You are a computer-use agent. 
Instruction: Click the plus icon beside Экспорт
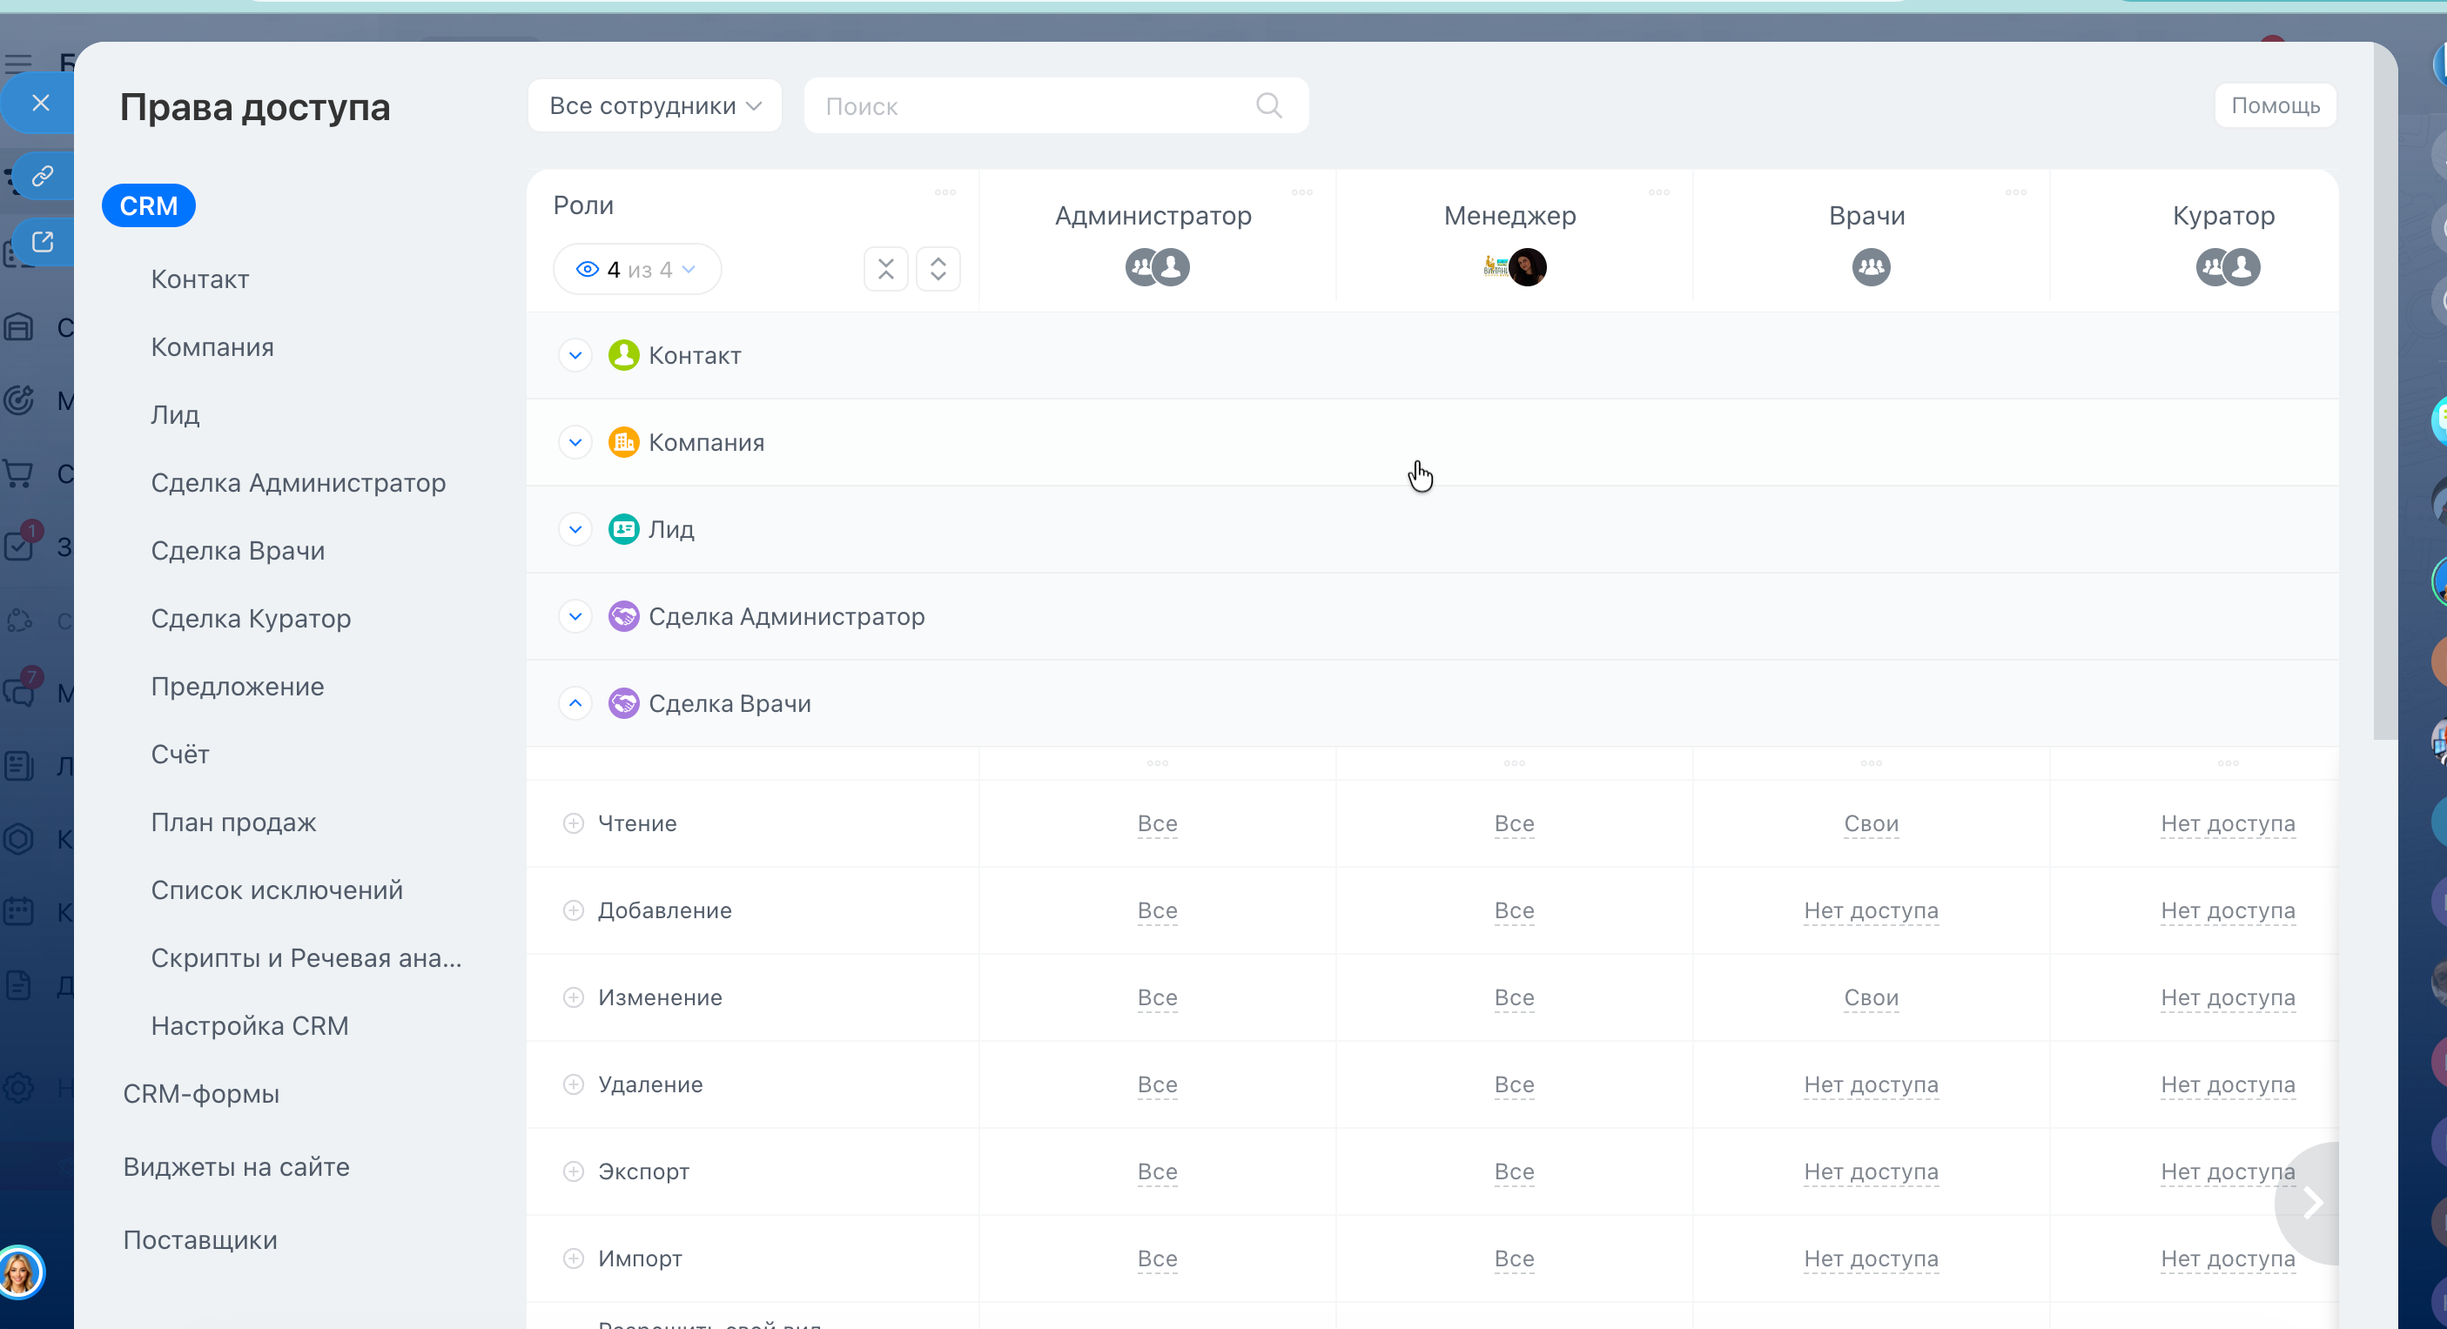tap(573, 1171)
